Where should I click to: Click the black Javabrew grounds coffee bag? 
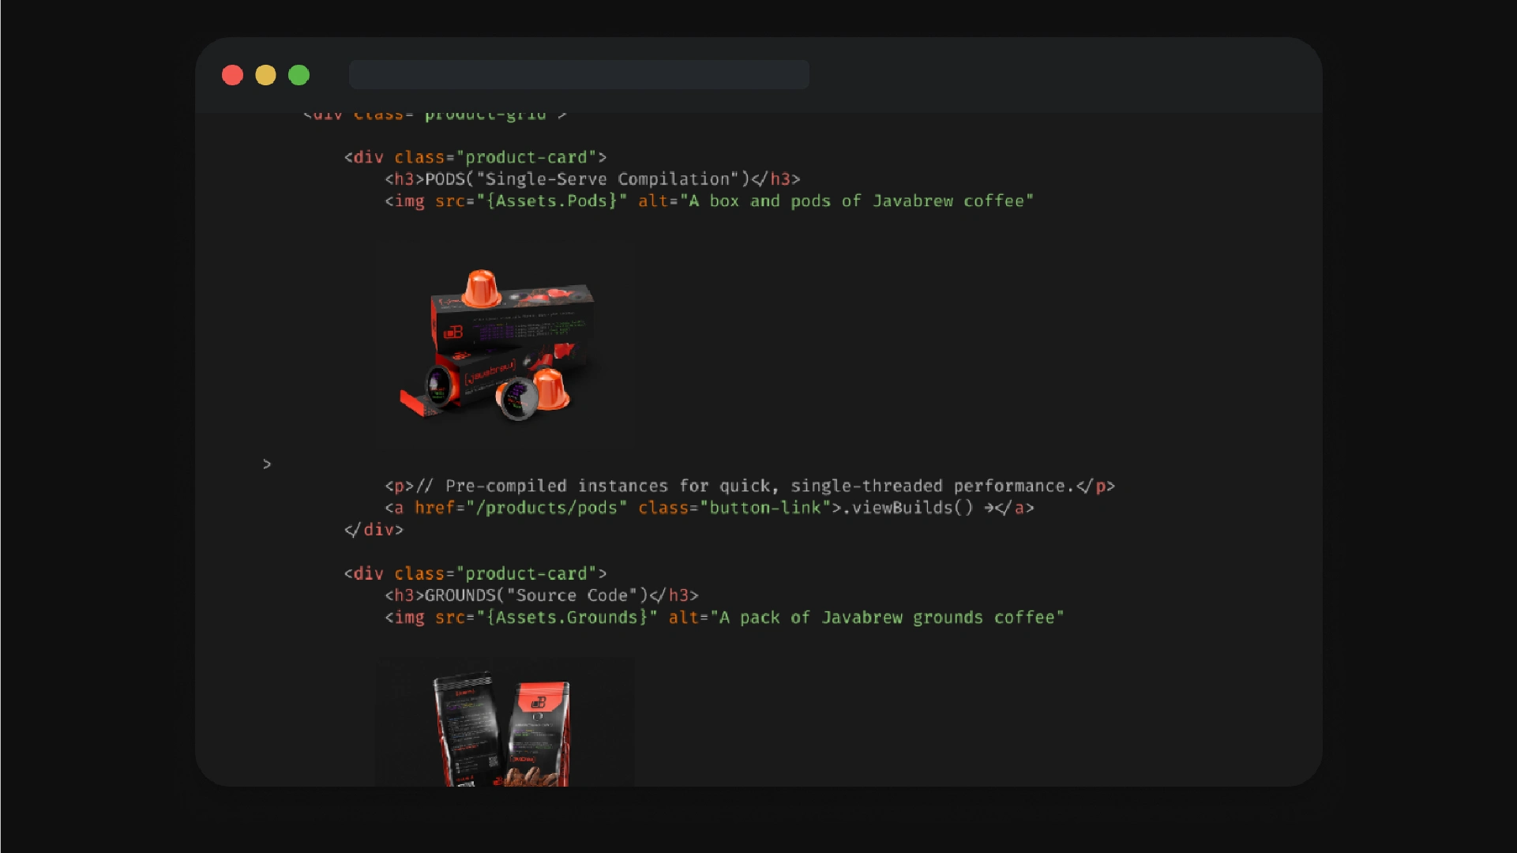pyautogui.click(x=467, y=727)
